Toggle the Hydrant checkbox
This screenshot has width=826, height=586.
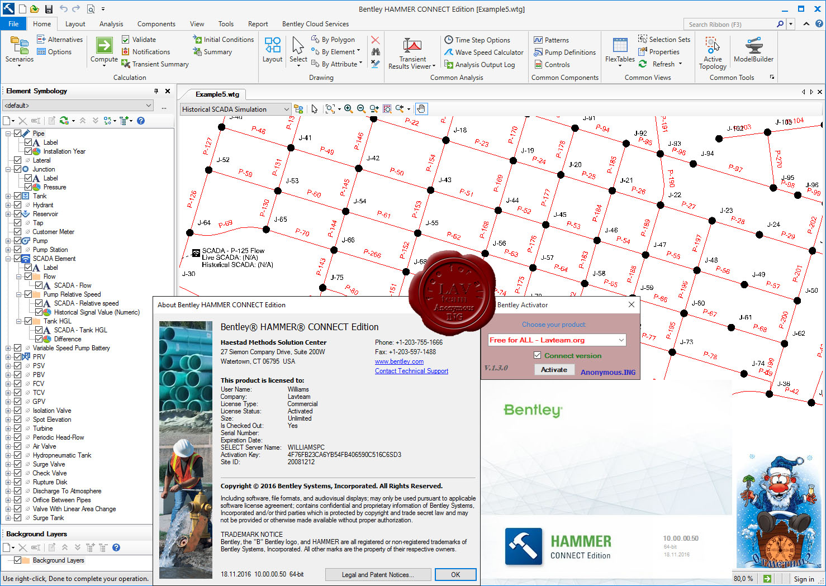pos(18,205)
